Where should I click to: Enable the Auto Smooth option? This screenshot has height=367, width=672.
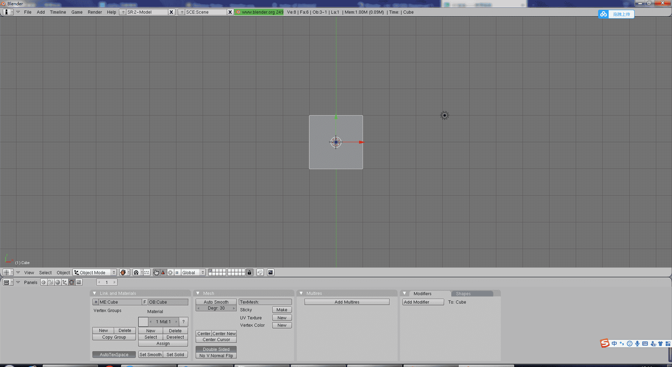(x=216, y=302)
